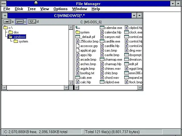Select arcade.bmp file icon
Screen dimensions: 182x136
coord(78,59)
